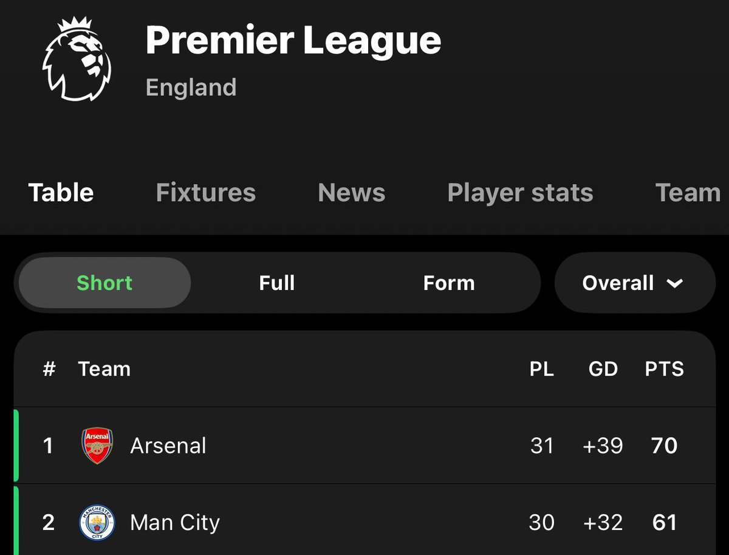
Task: Sort by the GD column header
Action: (x=603, y=369)
